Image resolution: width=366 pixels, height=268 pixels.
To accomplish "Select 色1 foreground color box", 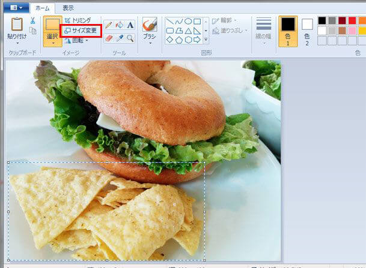I will 288,31.
